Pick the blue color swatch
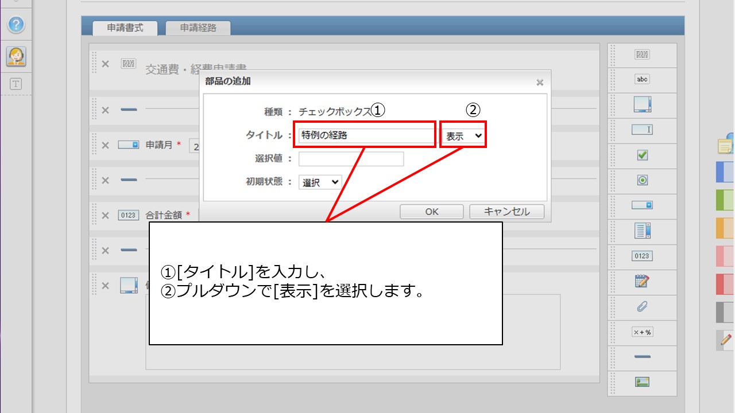Screen dimensions: 735x413 point(726,172)
